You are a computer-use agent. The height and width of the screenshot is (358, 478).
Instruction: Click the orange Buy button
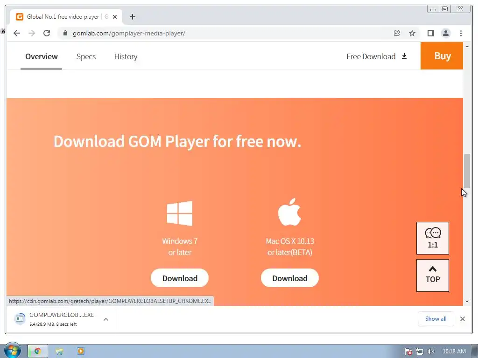coord(442,56)
